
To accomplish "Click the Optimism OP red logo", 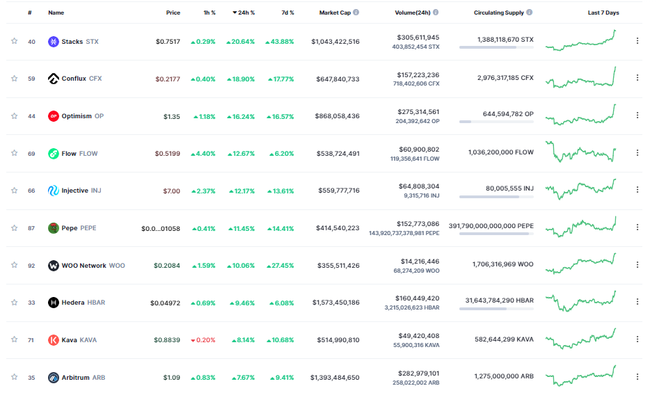I will (54, 116).
